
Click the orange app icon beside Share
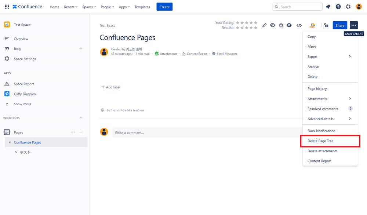click(312, 25)
